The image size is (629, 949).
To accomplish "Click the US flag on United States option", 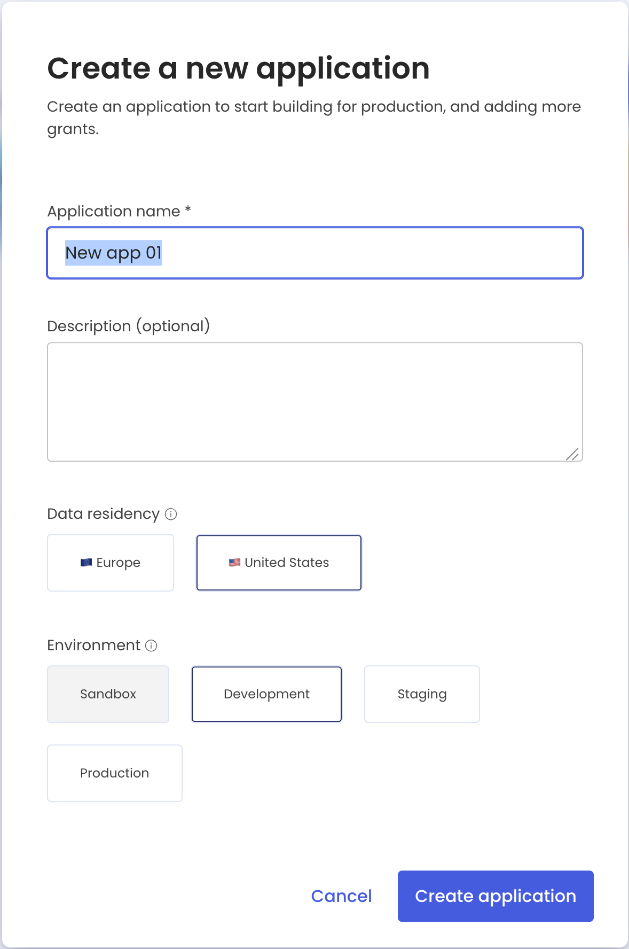I will pos(235,562).
